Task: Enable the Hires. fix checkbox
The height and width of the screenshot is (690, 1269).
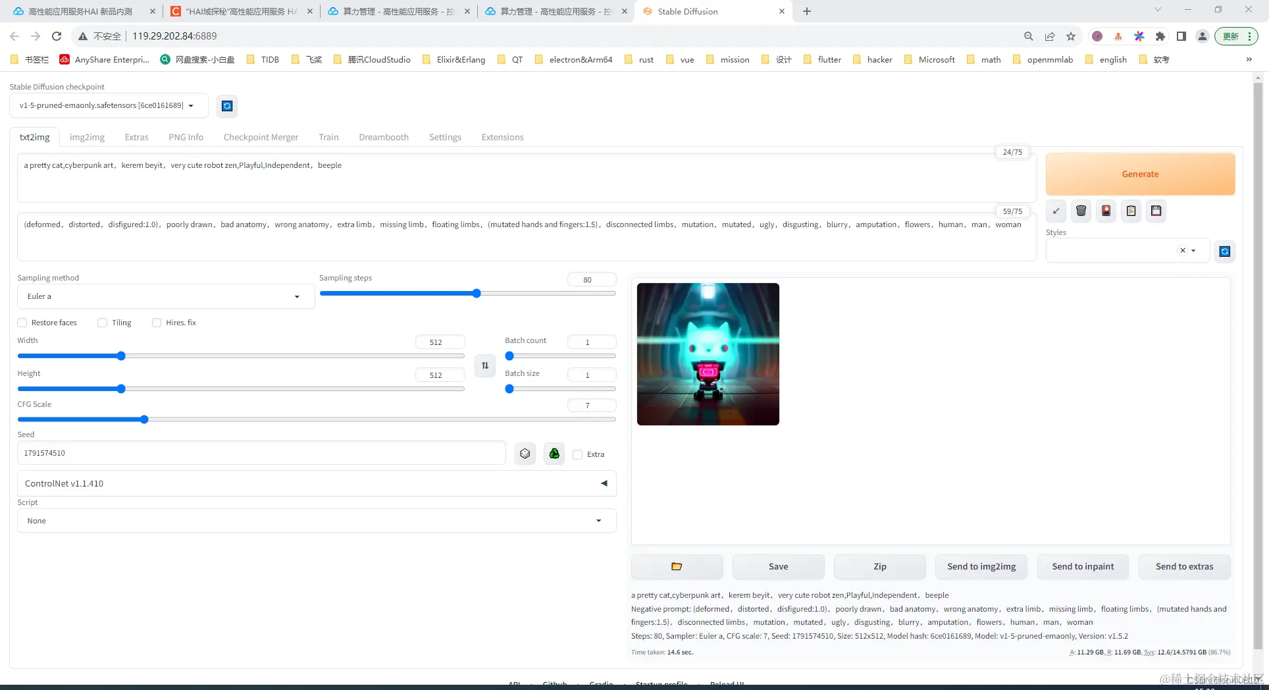Action: [157, 323]
